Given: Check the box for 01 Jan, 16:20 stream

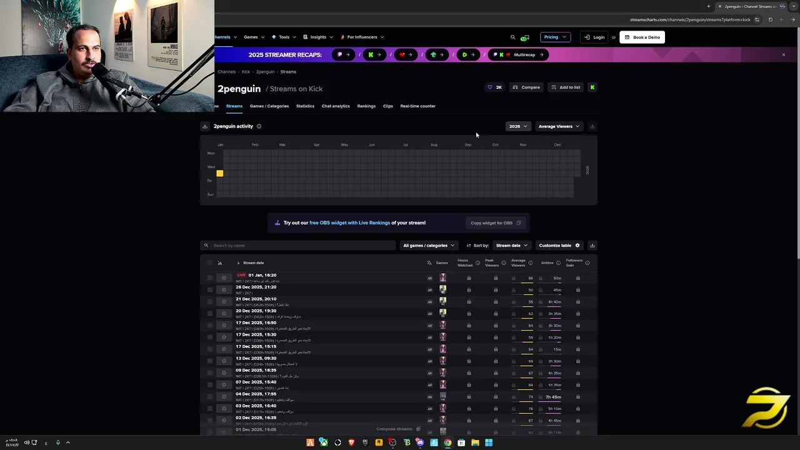Looking at the screenshot, I should 210,278.
